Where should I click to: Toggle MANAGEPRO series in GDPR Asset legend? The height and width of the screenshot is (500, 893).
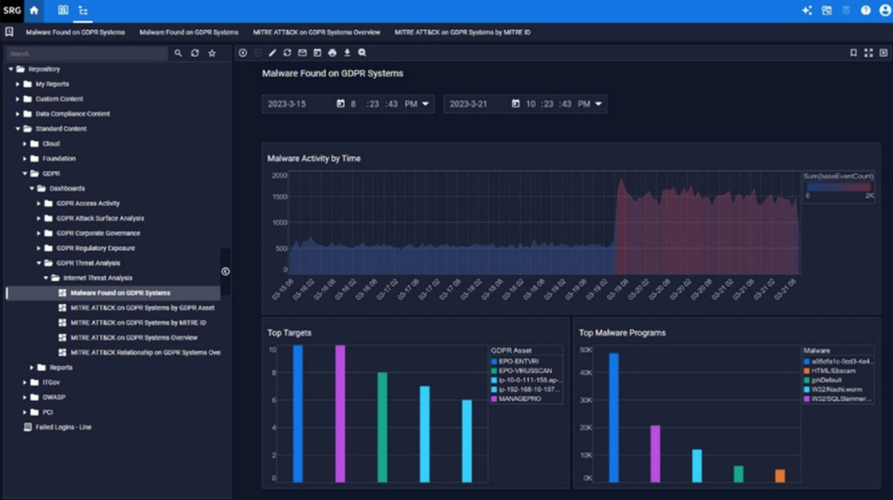(x=513, y=398)
